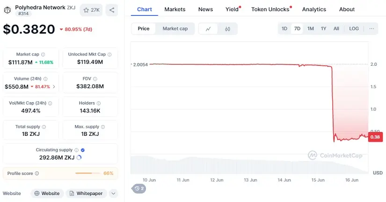Click the $0.3820 price value
386x202 pixels.
[x=29, y=29]
